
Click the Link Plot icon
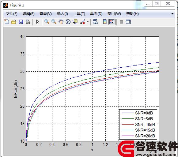[x=95, y=22]
